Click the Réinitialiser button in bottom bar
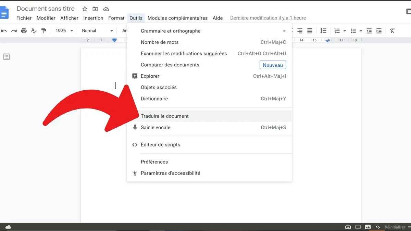The image size is (411, 231). click(x=395, y=227)
